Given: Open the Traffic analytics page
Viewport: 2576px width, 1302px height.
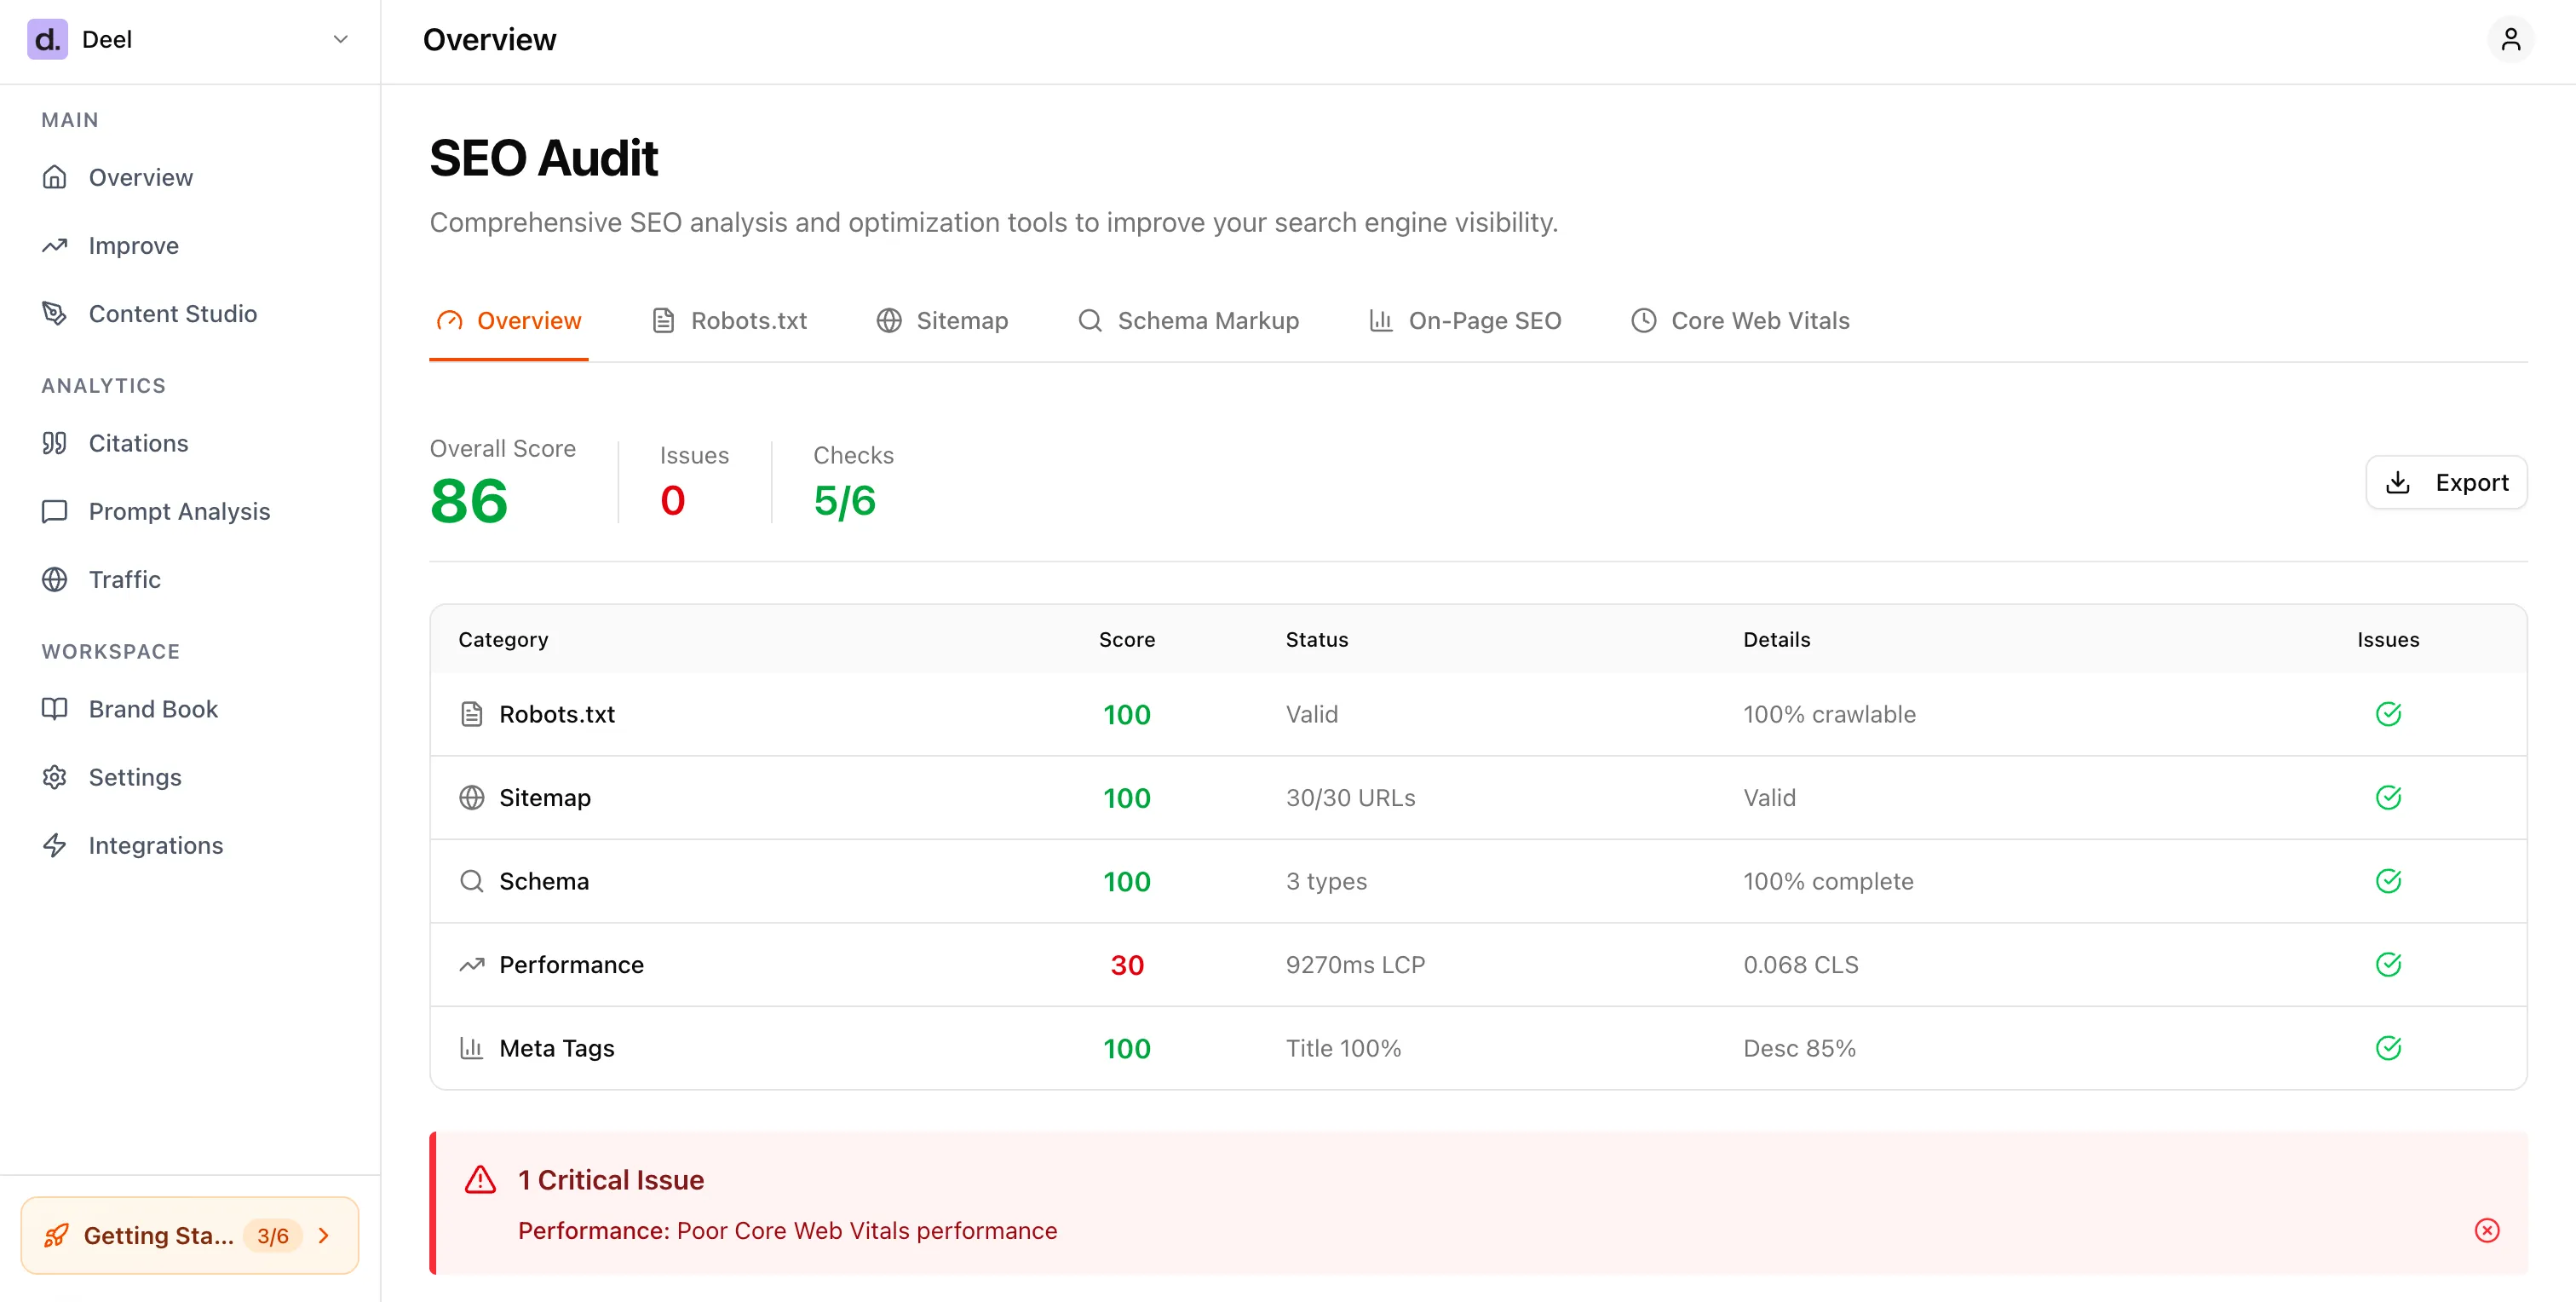Looking at the screenshot, I should click(124, 579).
